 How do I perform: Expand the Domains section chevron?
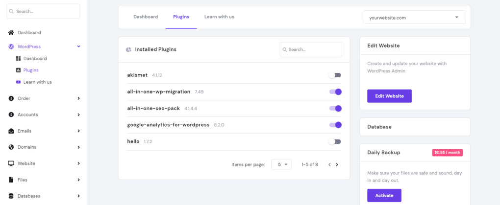(79, 147)
